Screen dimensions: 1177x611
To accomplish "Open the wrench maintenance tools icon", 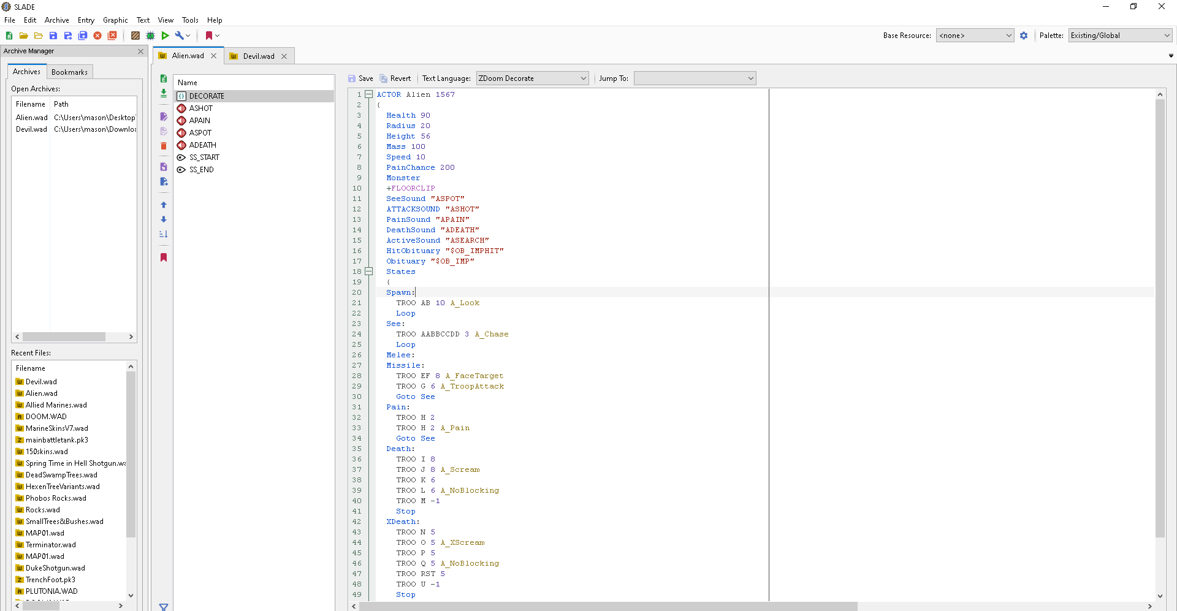I will pyautogui.click(x=179, y=36).
